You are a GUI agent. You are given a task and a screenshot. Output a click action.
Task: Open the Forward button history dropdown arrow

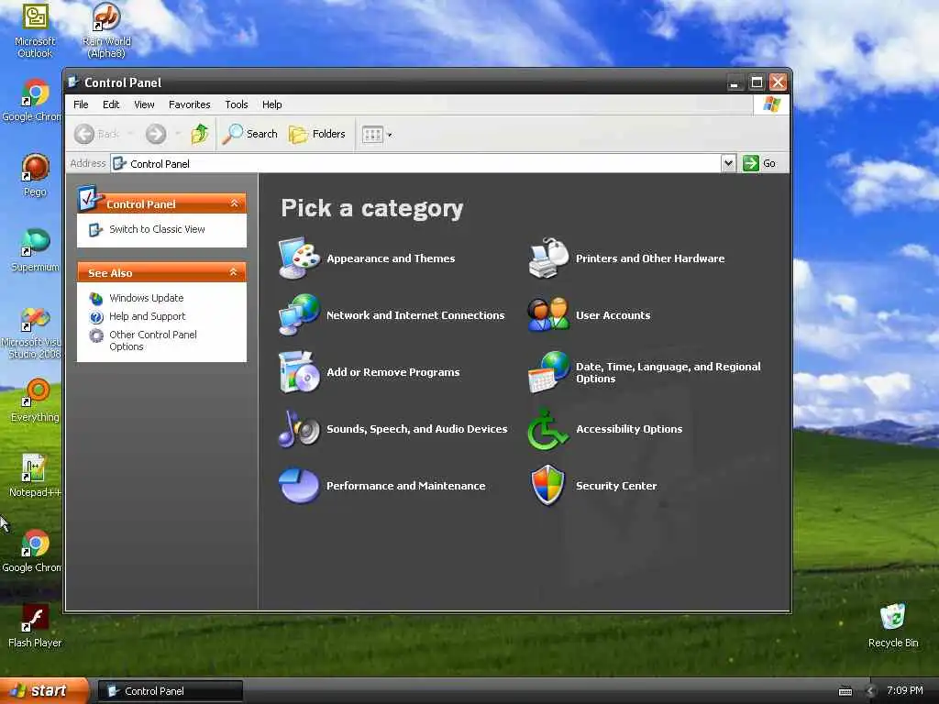pyautogui.click(x=177, y=134)
